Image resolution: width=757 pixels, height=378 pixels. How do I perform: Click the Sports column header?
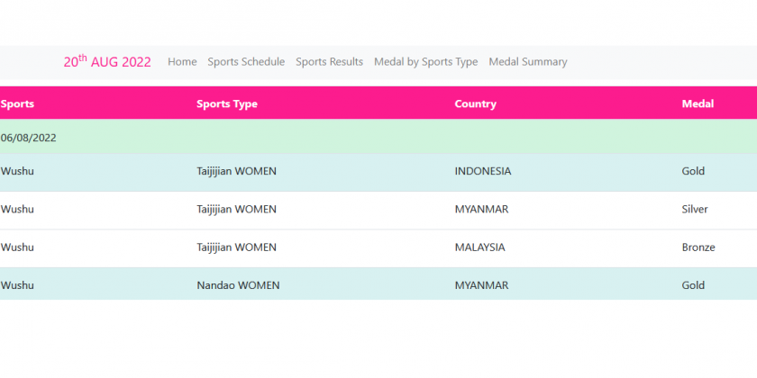17,104
